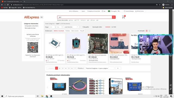Click the AliExpress logo
The height and width of the screenshot is (98, 174).
pos(32,17)
